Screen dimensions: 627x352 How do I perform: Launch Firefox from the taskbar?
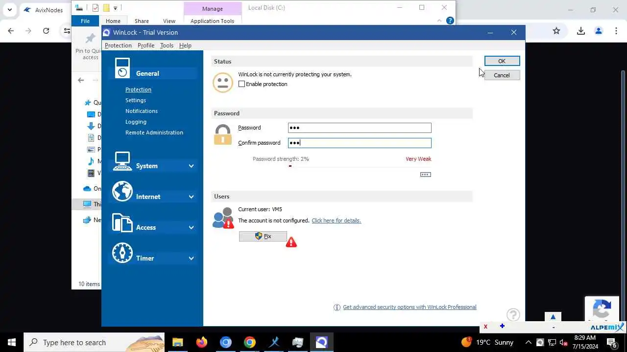(x=202, y=342)
